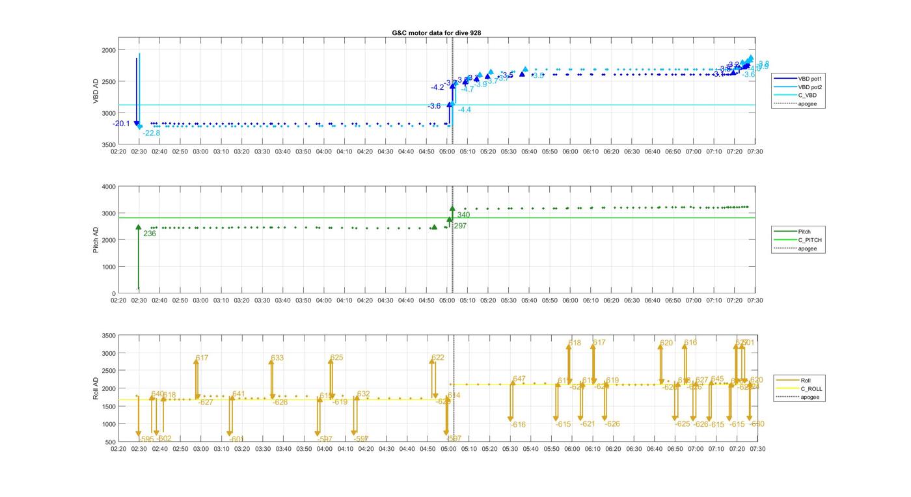Select the "622" roll data label
This screenshot has width=911, height=497.
438,358
